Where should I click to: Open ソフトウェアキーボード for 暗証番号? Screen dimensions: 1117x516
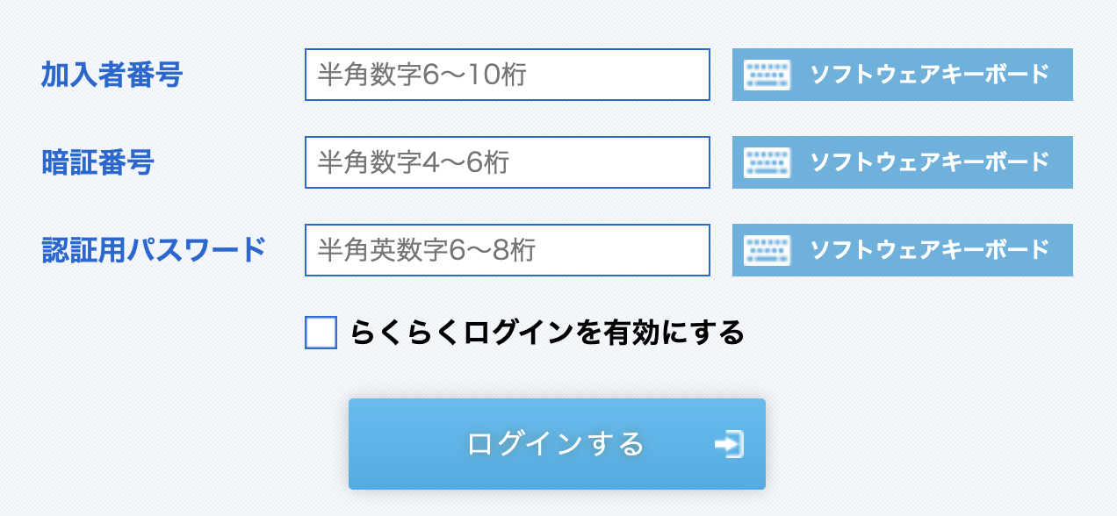coord(928,162)
